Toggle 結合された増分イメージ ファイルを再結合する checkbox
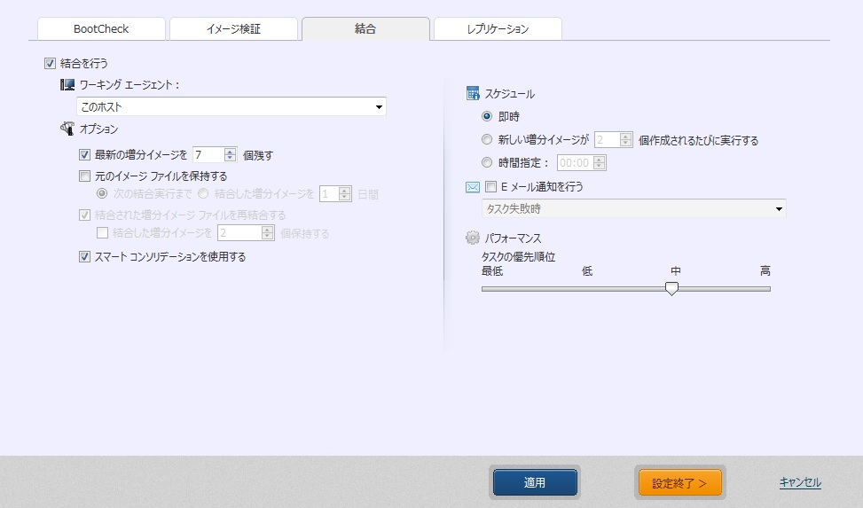863x508 pixels. 84,215
